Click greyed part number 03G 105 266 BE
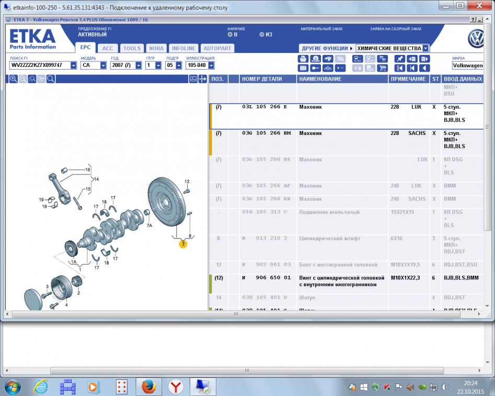Screen dimensions: 495x396 266,159
